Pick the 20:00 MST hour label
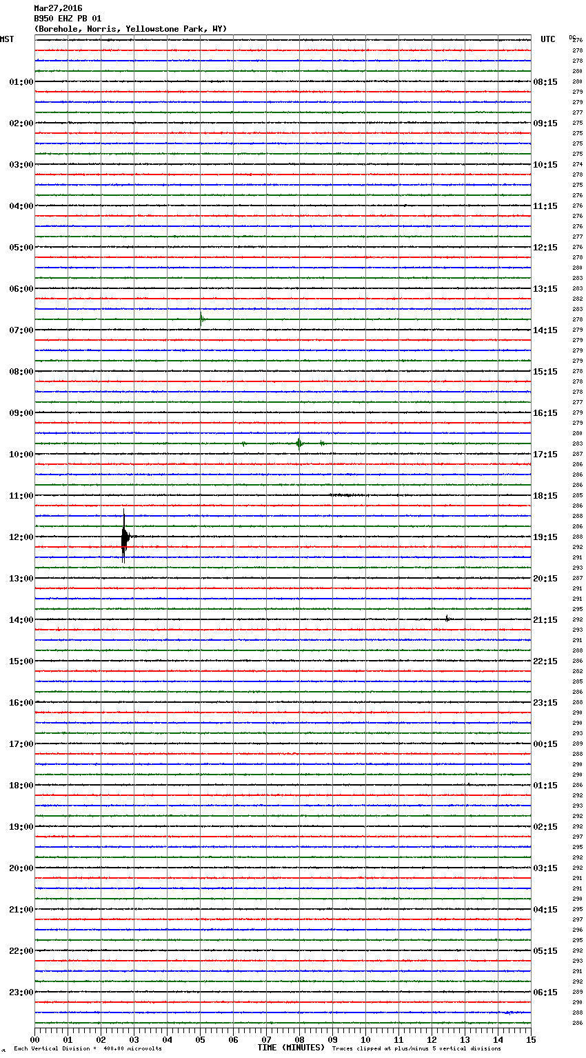Image resolution: width=586 pixels, height=1058 pixels. click(21, 868)
